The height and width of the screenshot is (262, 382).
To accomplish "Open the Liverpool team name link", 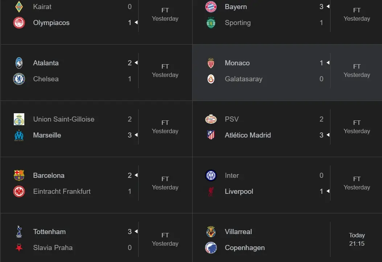I will click(239, 191).
